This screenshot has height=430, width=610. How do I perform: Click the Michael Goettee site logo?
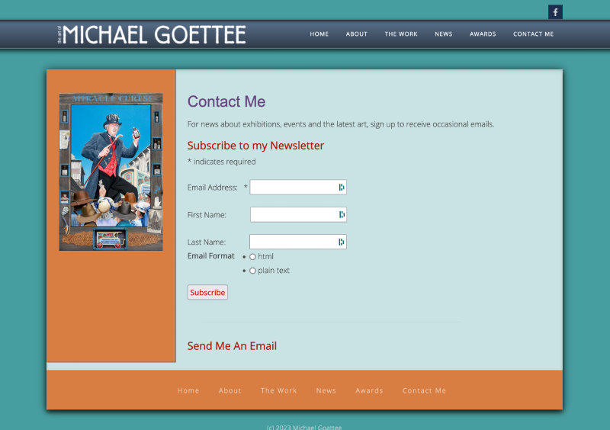152,34
